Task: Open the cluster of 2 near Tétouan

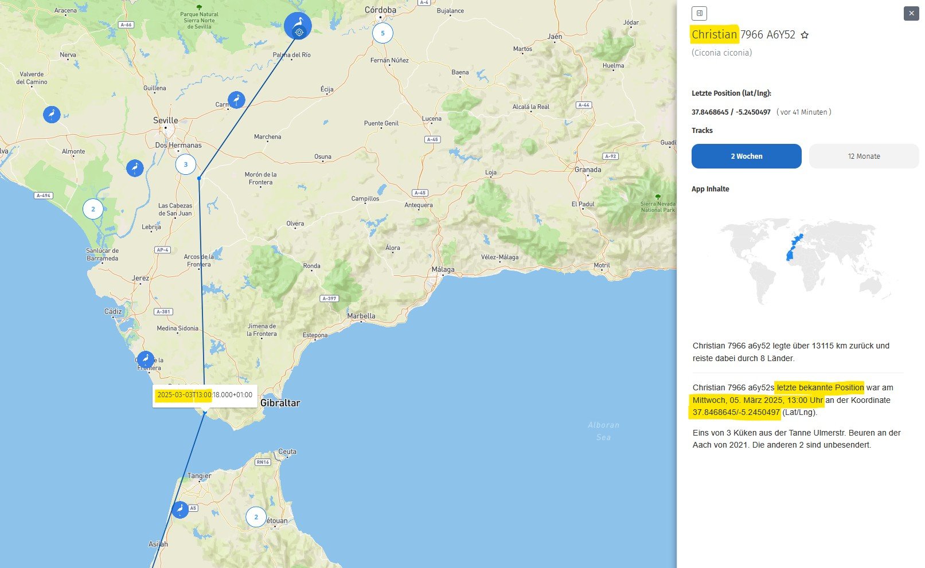Action: pyautogui.click(x=256, y=517)
